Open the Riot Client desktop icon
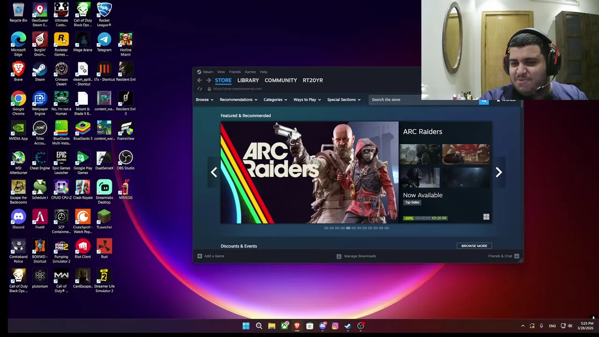The width and height of the screenshot is (599, 337). point(83,249)
